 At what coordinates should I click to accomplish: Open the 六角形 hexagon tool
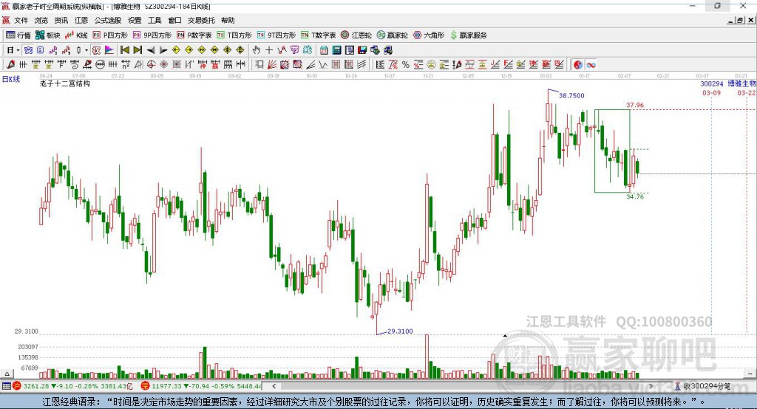click(x=429, y=35)
